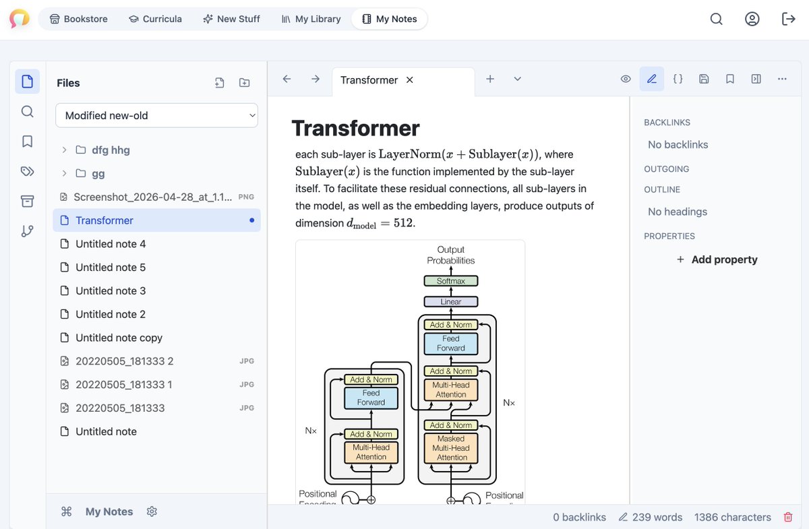809x529 pixels.
Task: Open the Bookstore tab
Action: [x=79, y=19]
